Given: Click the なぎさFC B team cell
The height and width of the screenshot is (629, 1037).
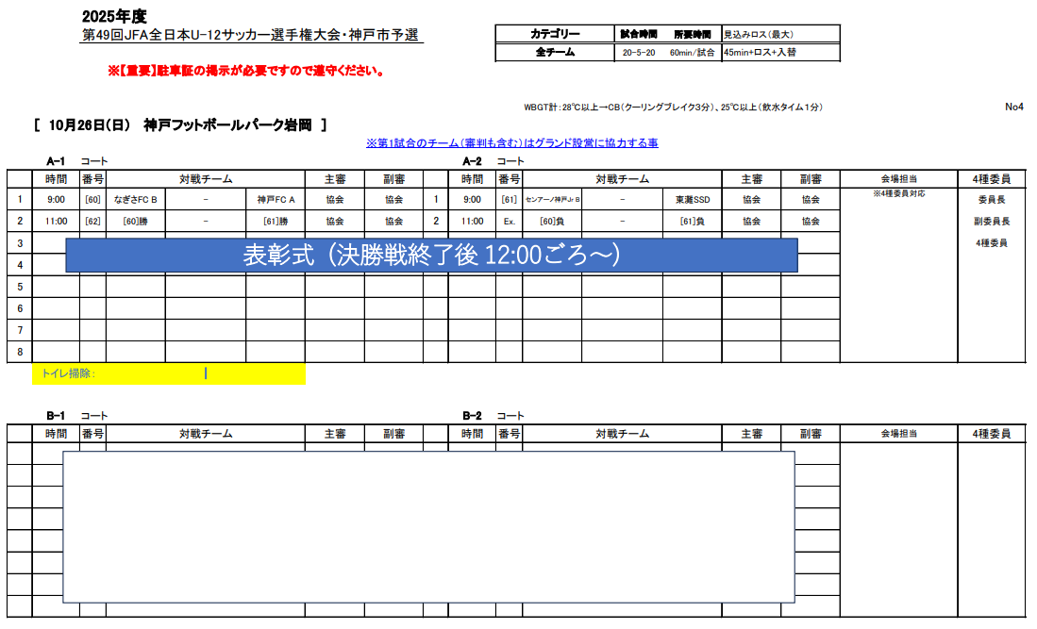Looking at the screenshot, I should pos(135,200).
